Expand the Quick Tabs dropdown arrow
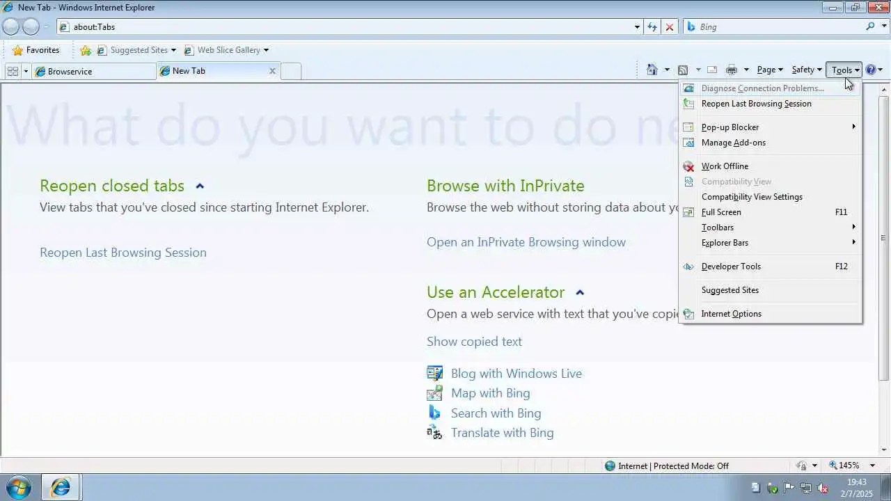Image resolution: width=891 pixels, height=501 pixels. click(x=26, y=71)
